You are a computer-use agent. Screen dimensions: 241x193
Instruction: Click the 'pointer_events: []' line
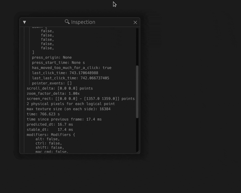point(52,83)
